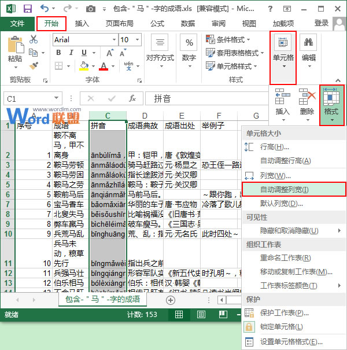Collapse the ribbon with the caret
The image size is (347, 350).
coord(338,80)
